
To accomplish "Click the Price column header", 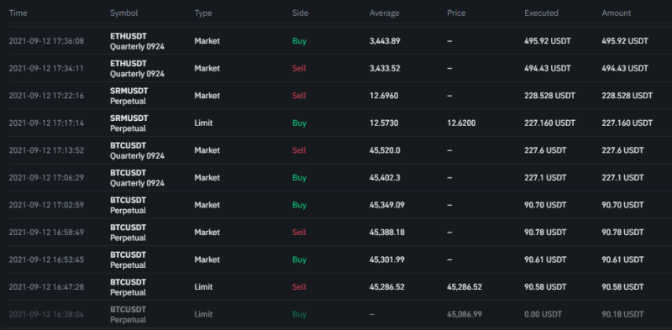I will (456, 13).
